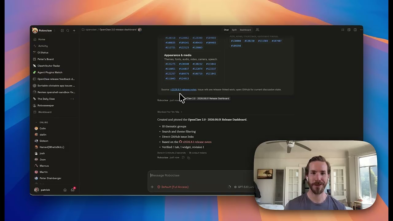Go to Home in the sidebar
This screenshot has height=221, width=393.
point(55,39)
